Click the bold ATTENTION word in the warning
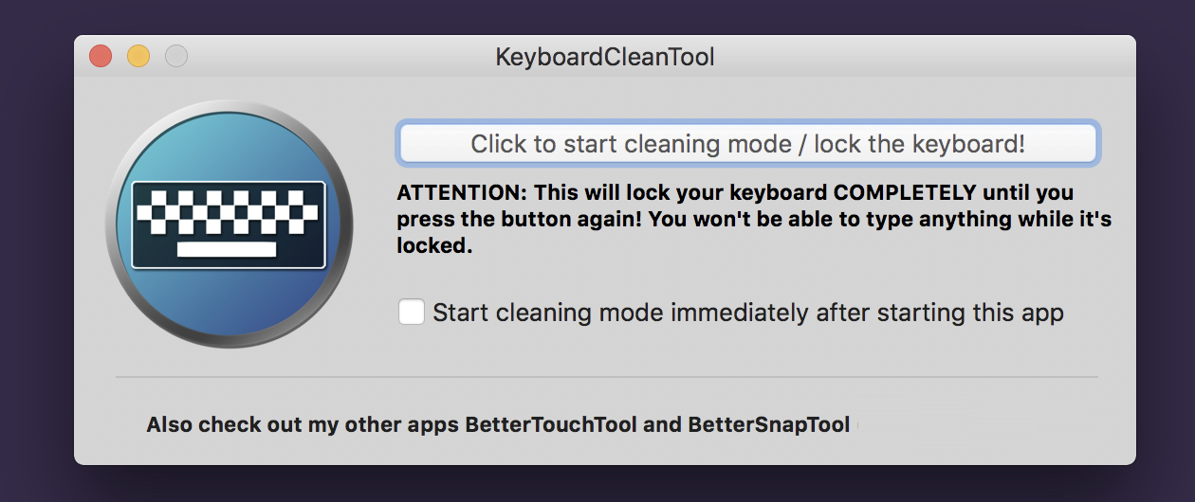This screenshot has height=502, width=1195. [x=460, y=193]
